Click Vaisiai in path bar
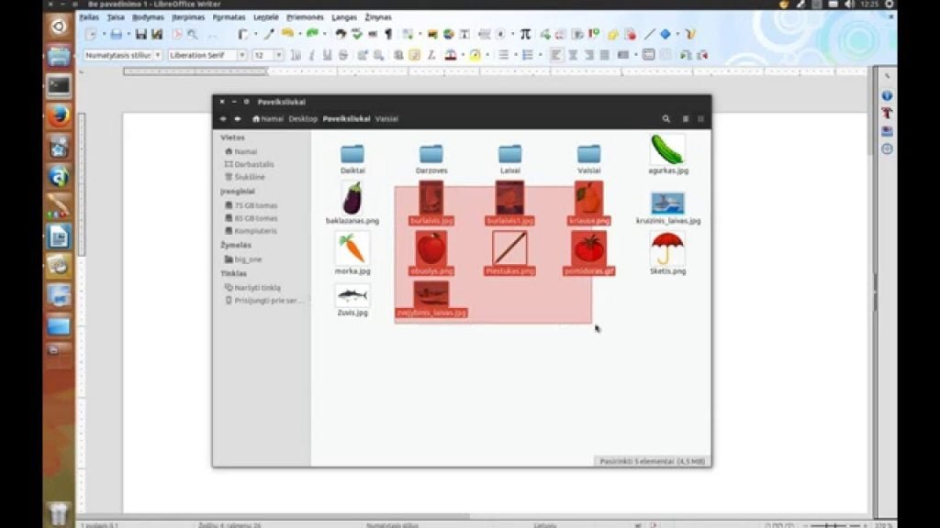940x528 pixels. pyautogui.click(x=386, y=118)
